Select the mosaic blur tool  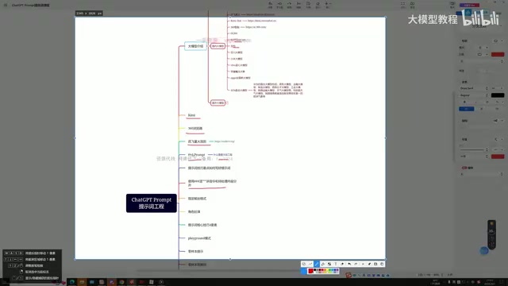pyautogui.click(x=329, y=264)
